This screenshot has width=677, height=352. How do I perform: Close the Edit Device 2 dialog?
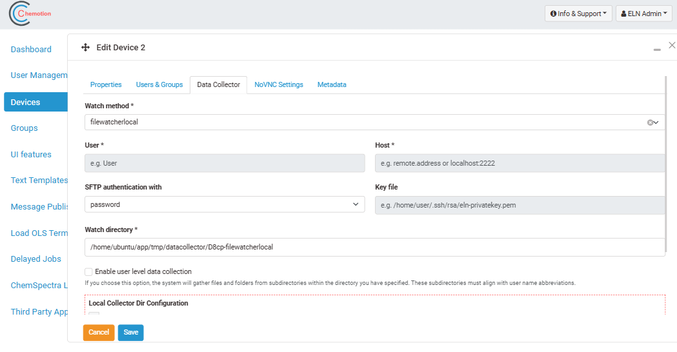point(672,46)
